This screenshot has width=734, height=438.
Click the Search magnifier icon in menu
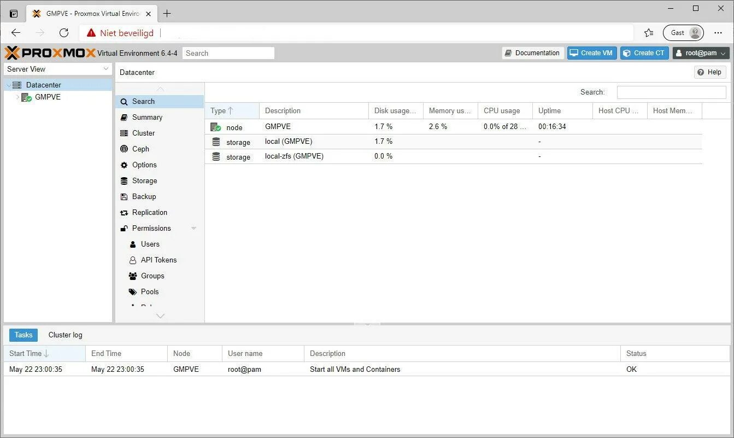[124, 102]
